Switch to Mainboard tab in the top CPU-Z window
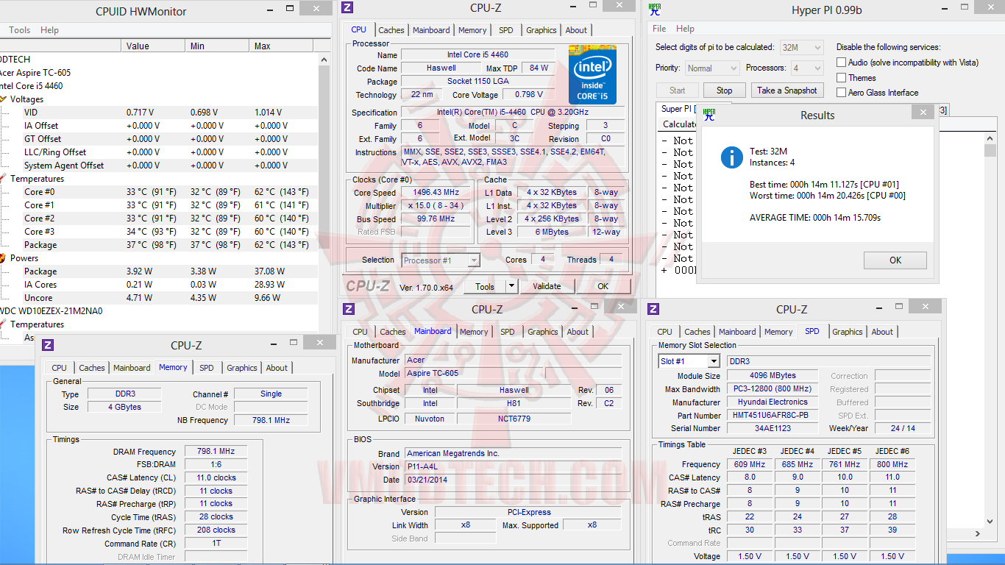The height and width of the screenshot is (565, 1005). tap(431, 30)
